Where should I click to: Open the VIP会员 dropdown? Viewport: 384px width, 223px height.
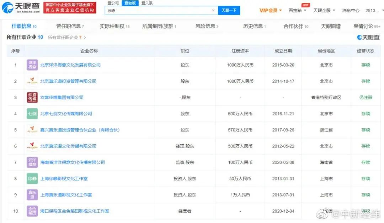[270, 11]
